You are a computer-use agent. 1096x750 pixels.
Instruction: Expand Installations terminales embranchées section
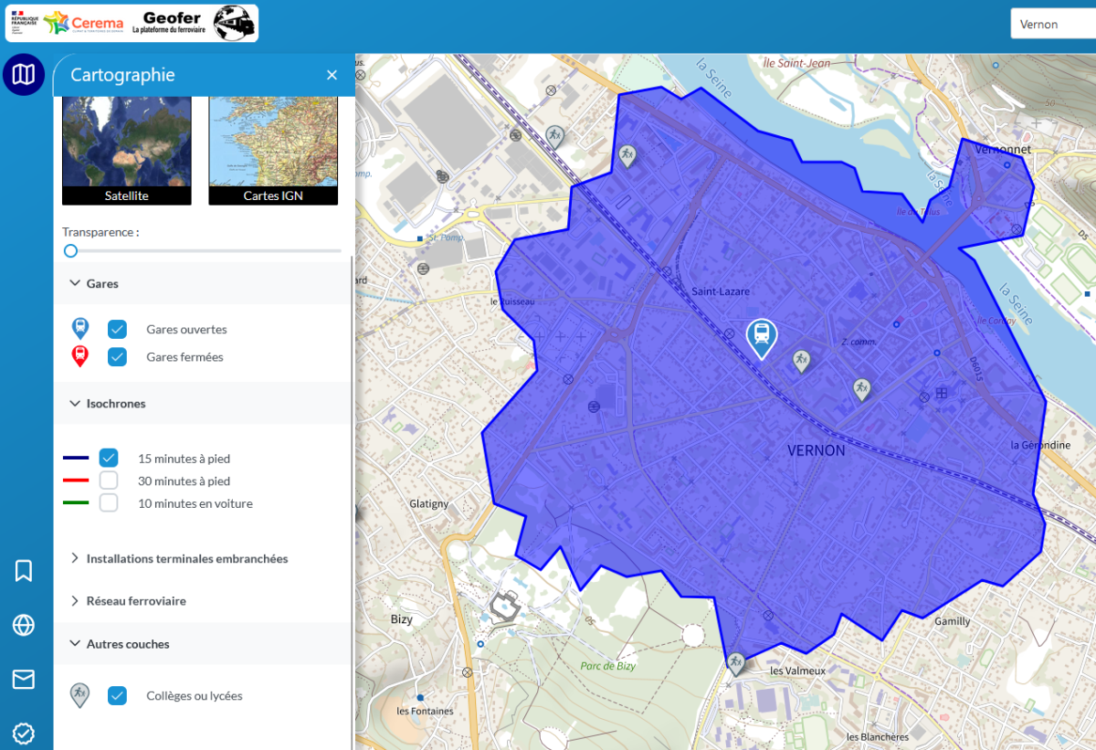(x=75, y=558)
